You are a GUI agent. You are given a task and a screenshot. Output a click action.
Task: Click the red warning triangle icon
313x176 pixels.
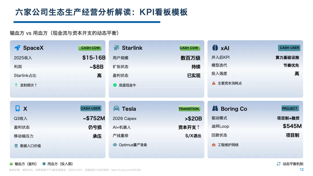(x=214, y=83)
